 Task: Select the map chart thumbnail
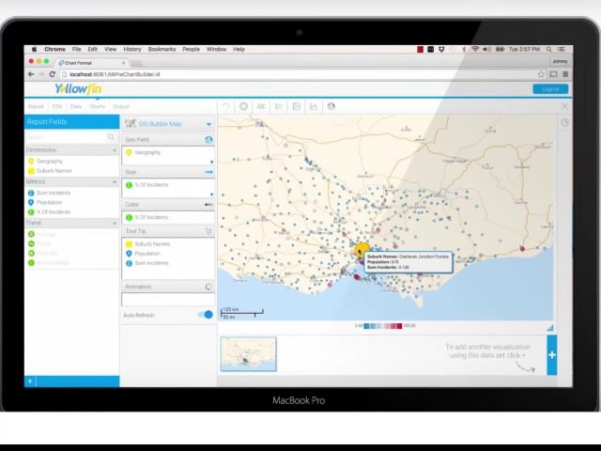click(x=248, y=354)
